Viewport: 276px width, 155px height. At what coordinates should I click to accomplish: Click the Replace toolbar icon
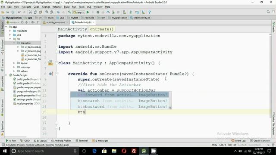[52, 12]
